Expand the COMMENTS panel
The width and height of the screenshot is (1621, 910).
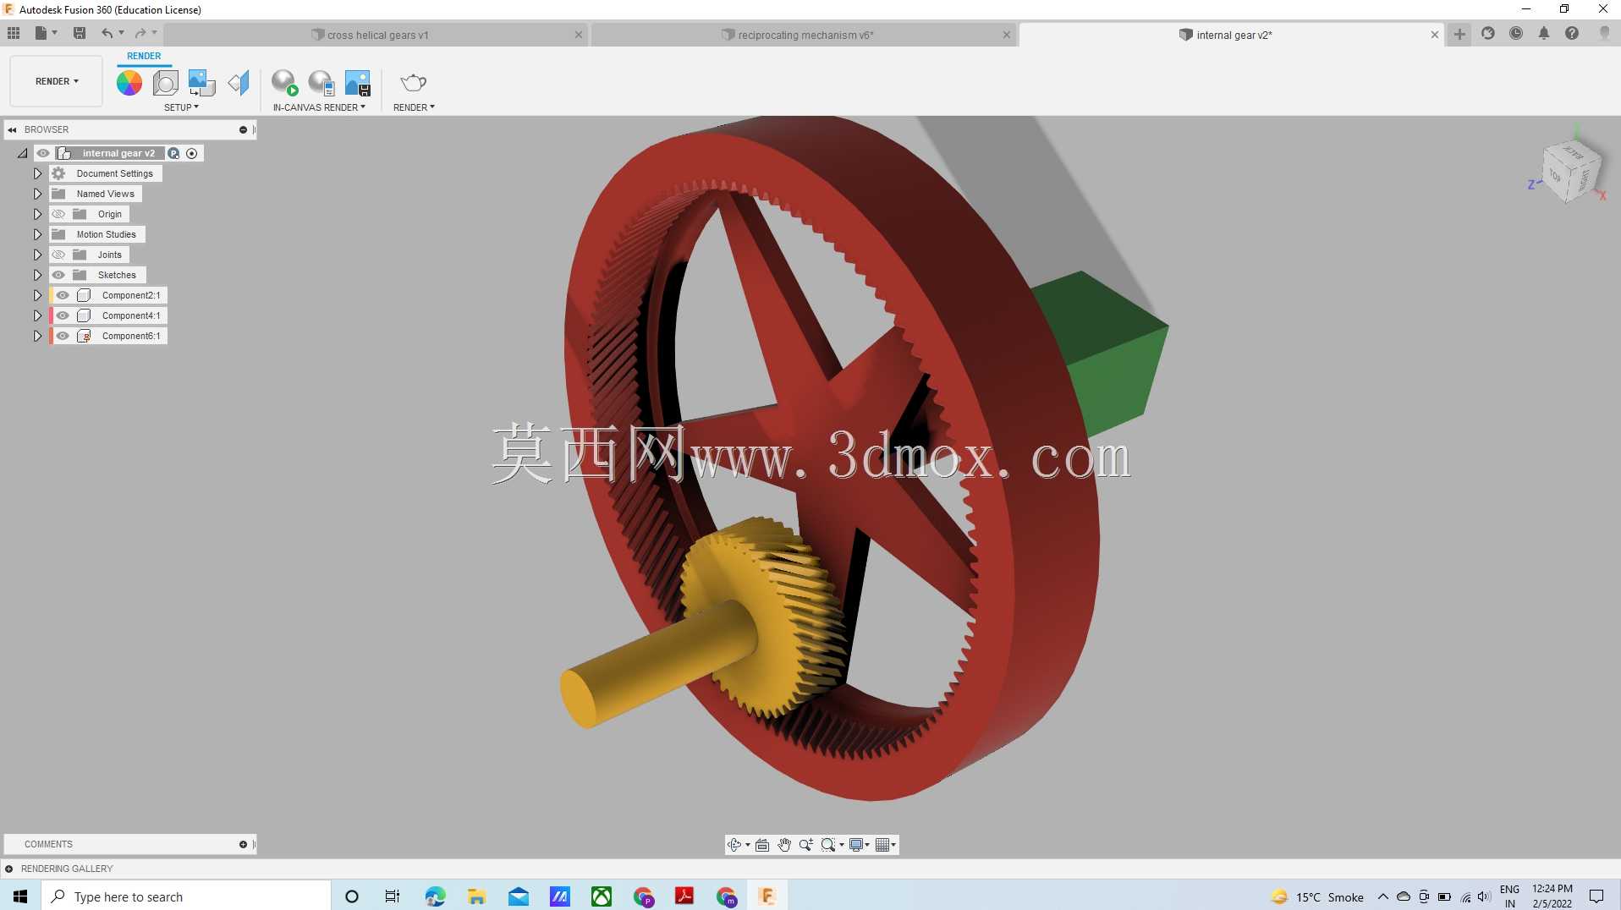[243, 844]
